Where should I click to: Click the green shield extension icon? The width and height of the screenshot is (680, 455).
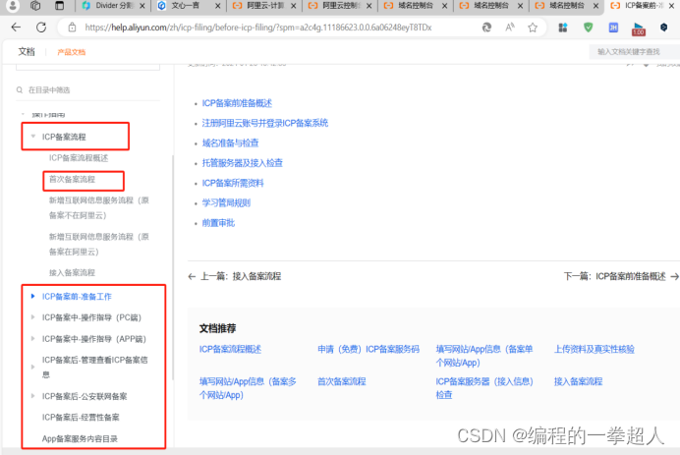click(588, 28)
